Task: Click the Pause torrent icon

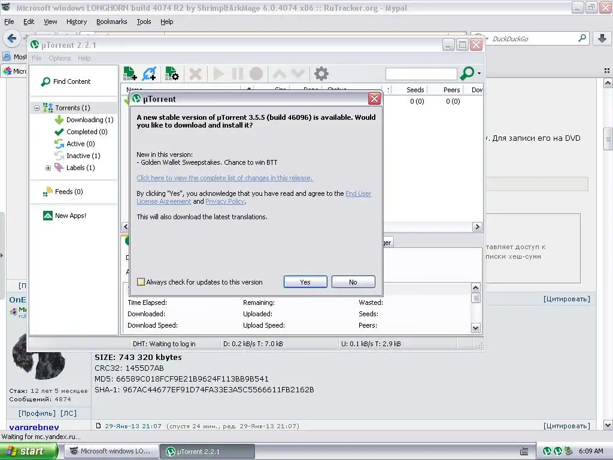Action: [x=237, y=74]
